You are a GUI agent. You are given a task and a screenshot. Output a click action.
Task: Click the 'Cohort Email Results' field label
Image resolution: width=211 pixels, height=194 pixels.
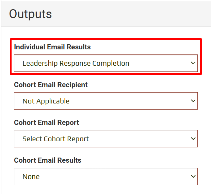click(x=48, y=160)
